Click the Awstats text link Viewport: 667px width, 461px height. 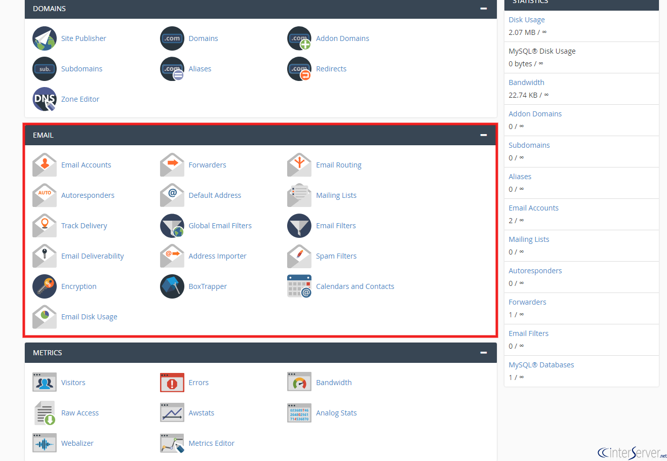click(202, 413)
